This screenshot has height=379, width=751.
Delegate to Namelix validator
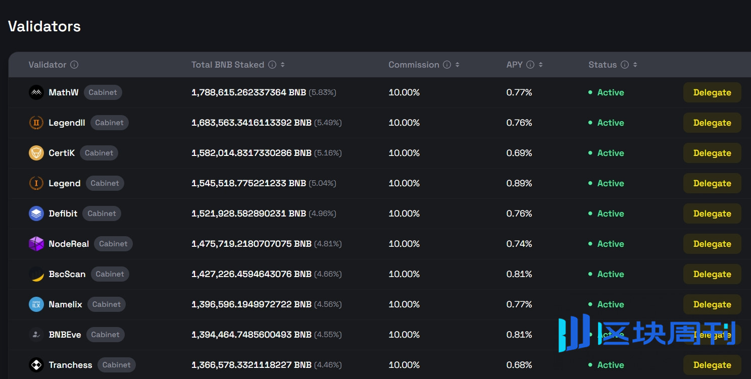tap(712, 304)
